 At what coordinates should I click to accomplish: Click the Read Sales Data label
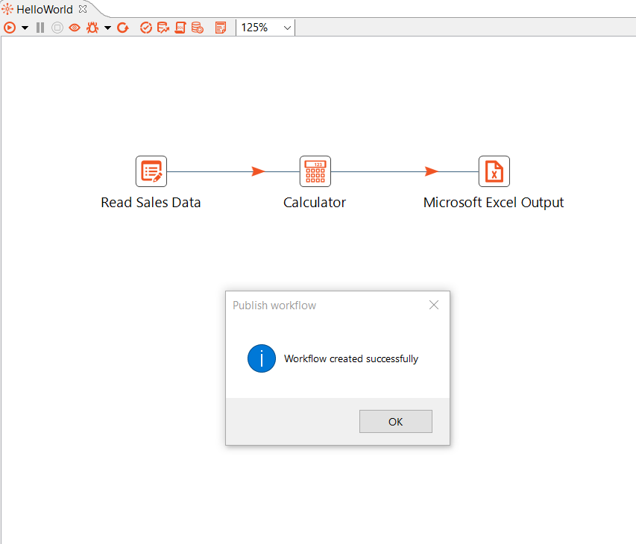click(x=151, y=202)
